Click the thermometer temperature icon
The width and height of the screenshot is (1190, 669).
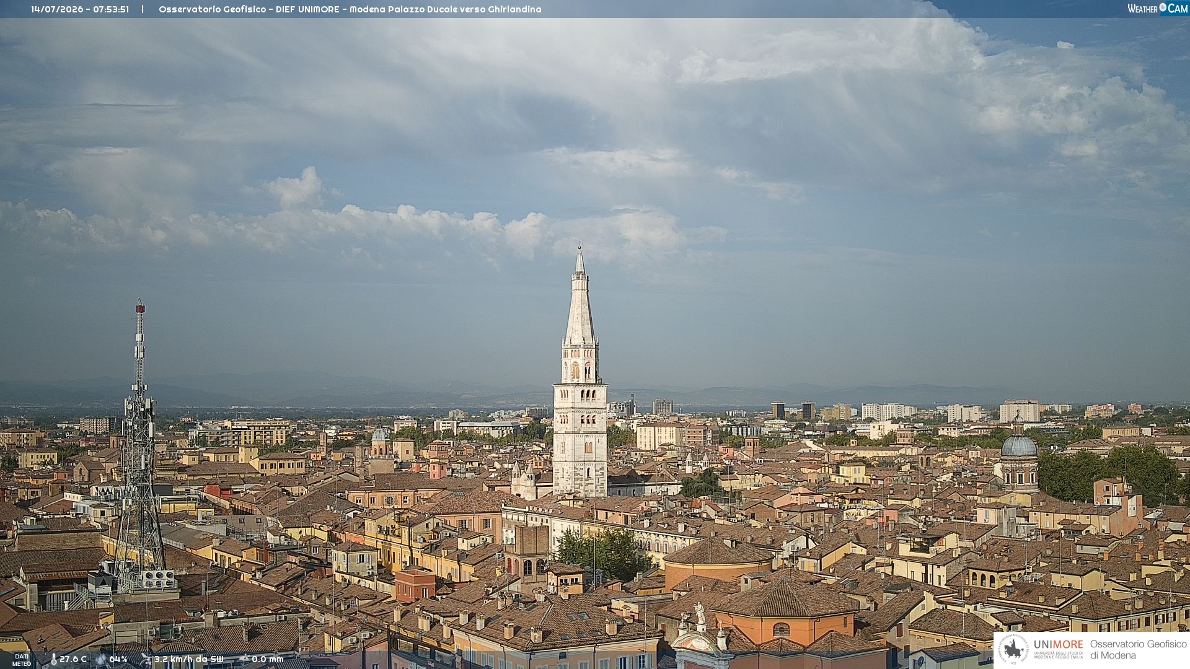(53, 660)
